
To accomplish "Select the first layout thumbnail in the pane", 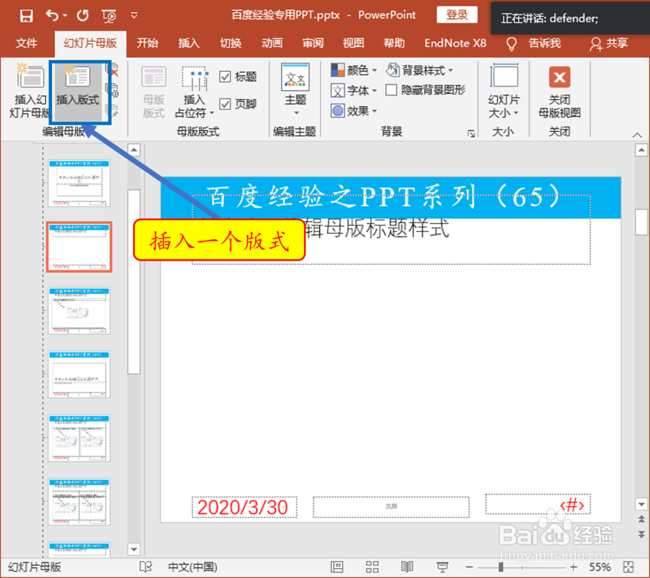I will pyautogui.click(x=79, y=183).
